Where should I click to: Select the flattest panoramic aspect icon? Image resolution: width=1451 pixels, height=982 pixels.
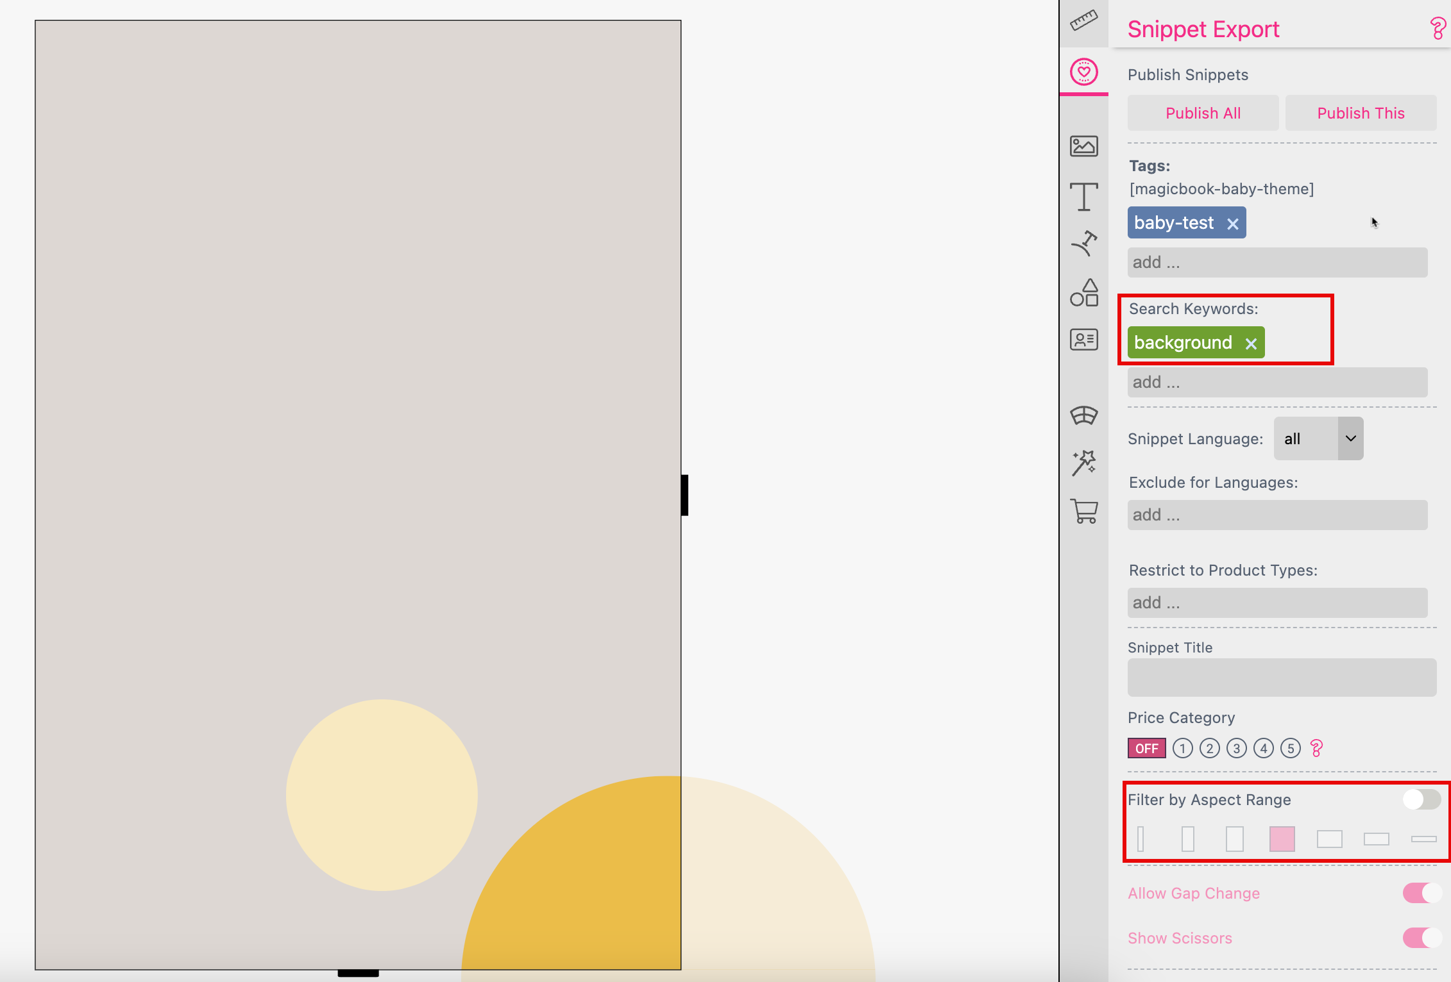click(x=1423, y=838)
